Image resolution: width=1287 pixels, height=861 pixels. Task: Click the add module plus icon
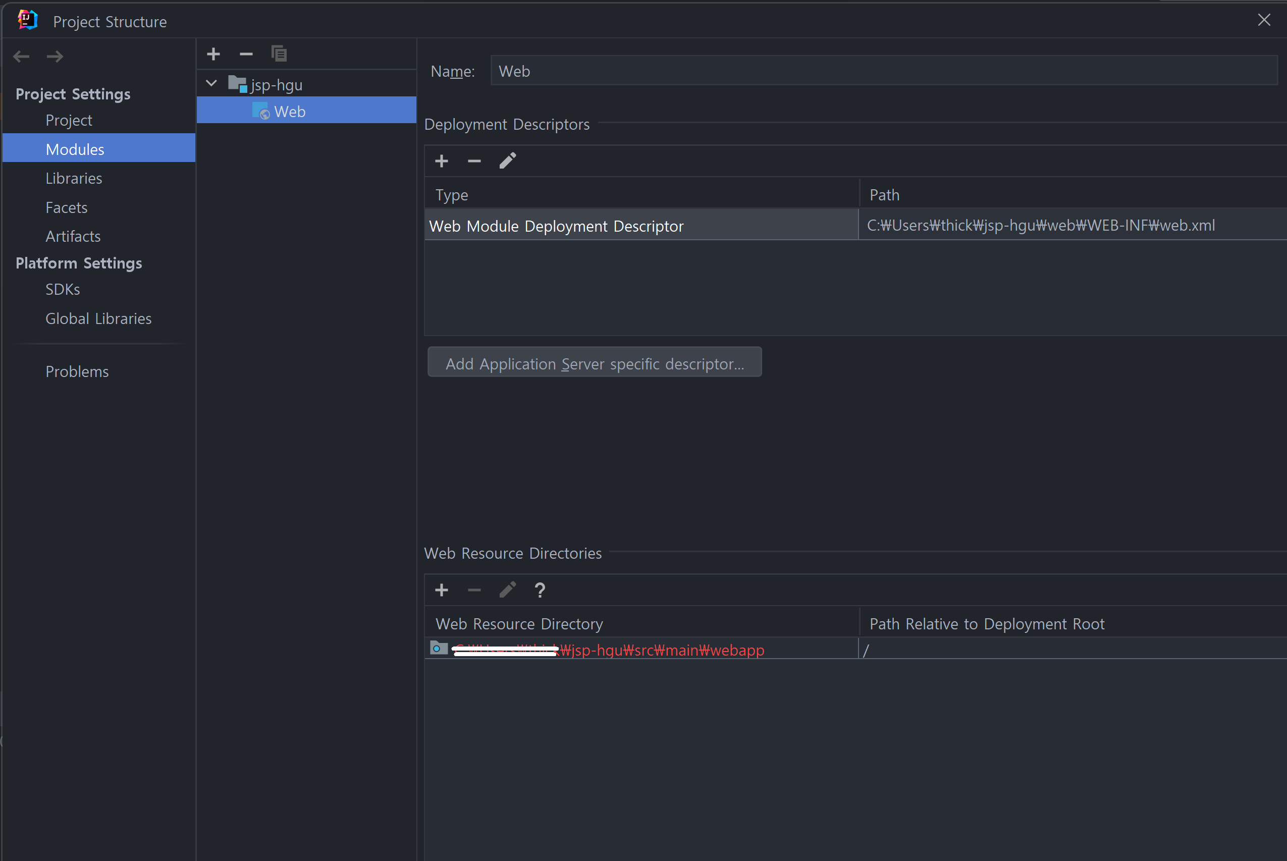[213, 54]
